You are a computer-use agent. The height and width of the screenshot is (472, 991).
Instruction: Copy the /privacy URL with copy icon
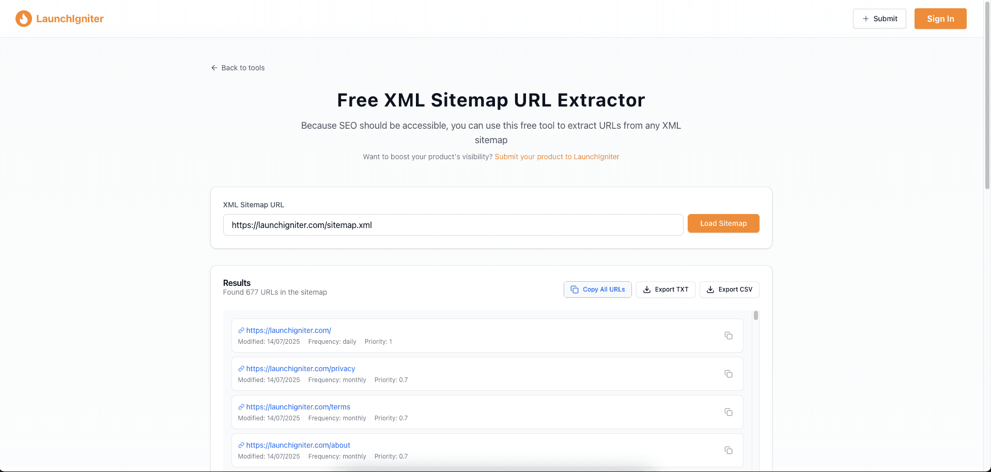coord(729,374)
